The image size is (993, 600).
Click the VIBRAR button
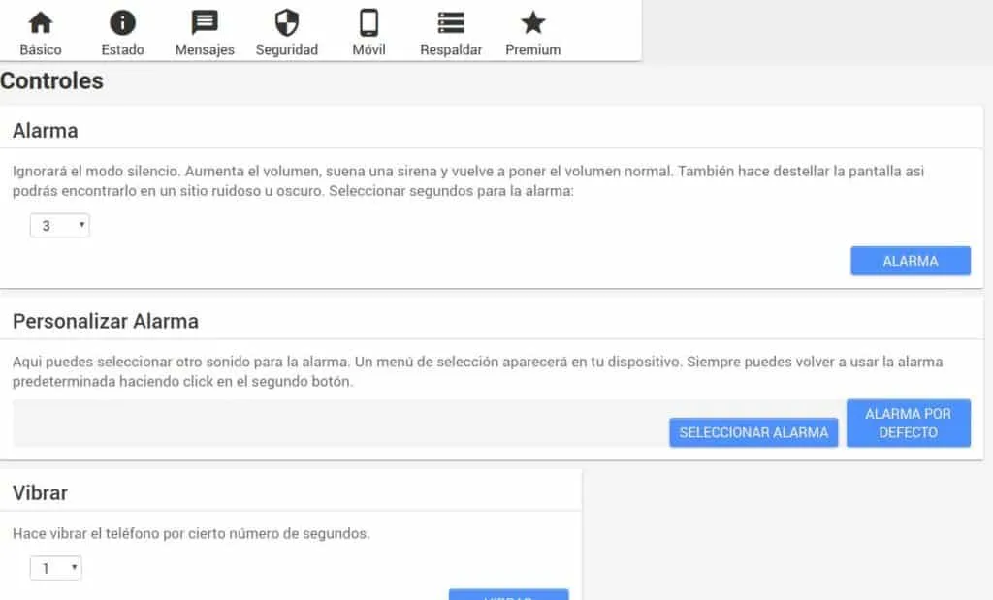tap(508, 596)
